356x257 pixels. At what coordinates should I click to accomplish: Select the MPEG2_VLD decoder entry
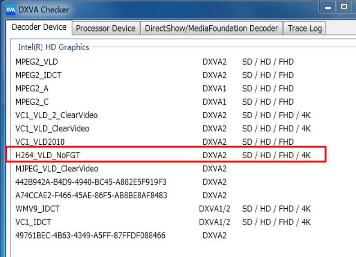[36, 62]
